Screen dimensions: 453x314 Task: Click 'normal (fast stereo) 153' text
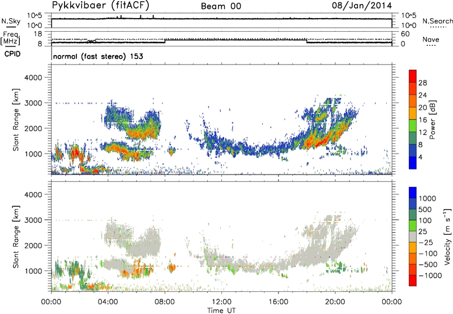98,56
